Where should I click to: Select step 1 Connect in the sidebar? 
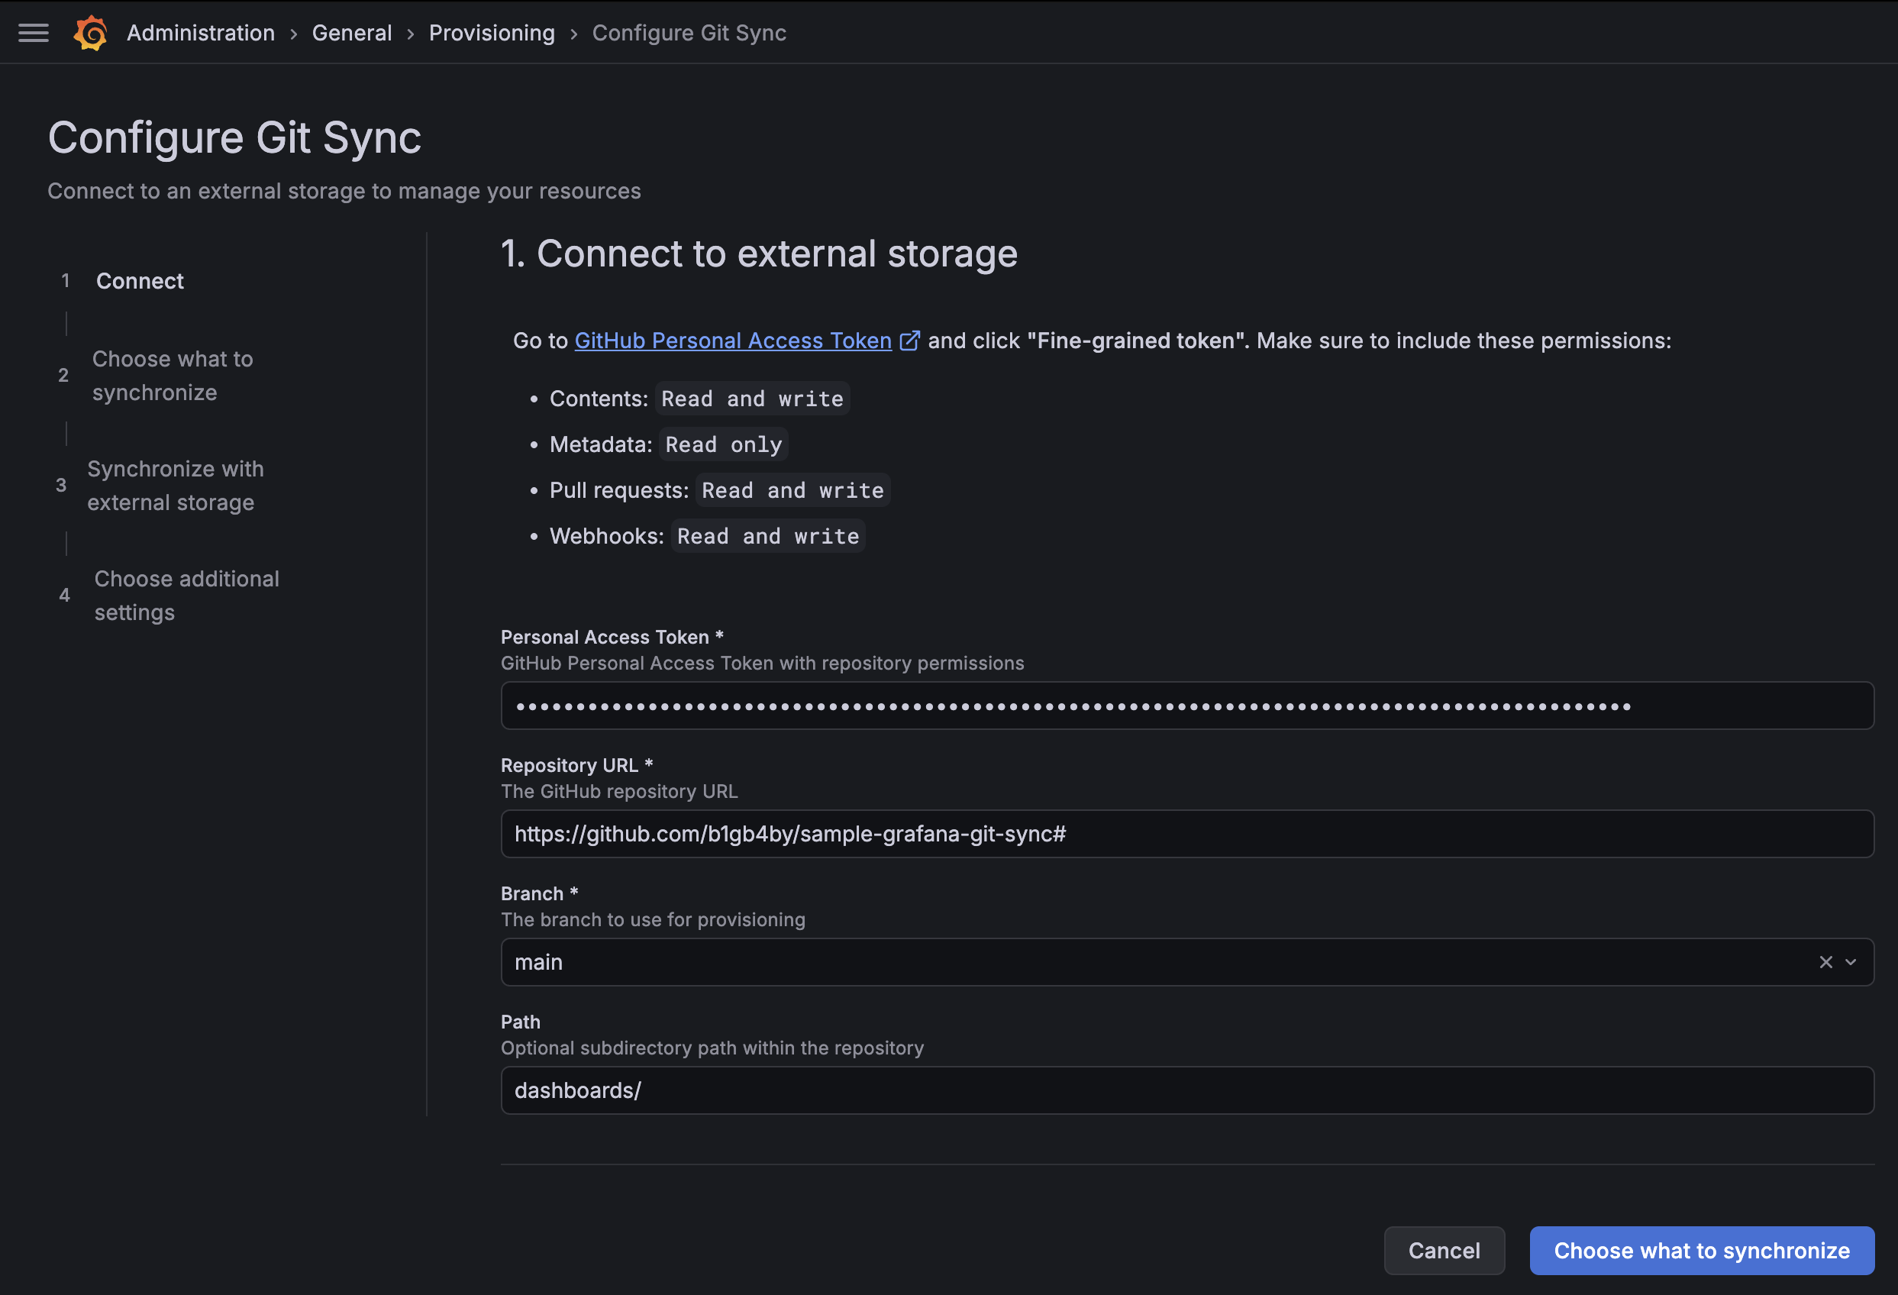tap(140, 280)
